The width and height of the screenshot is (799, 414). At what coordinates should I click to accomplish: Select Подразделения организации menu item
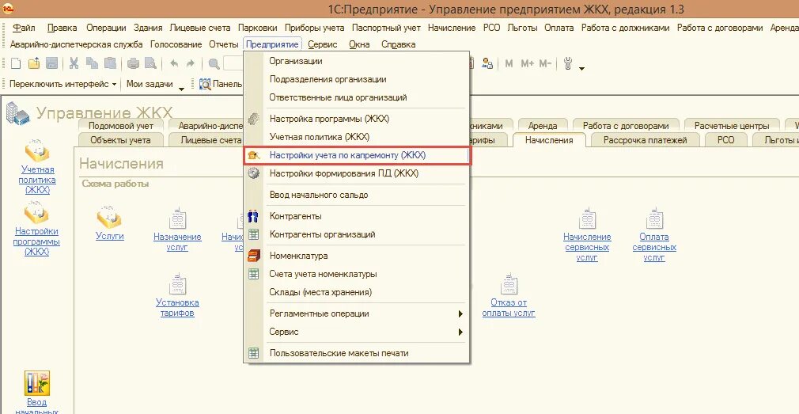356,79
